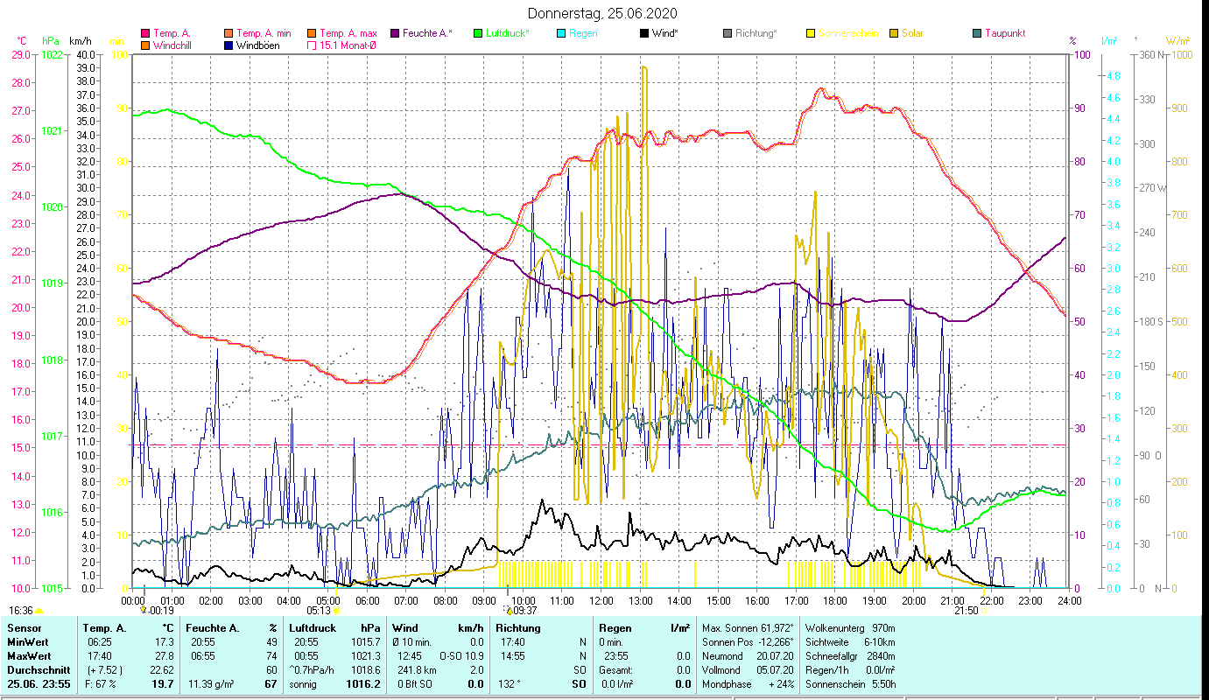The width and height of the screenshot is (1209, 700).
Task: Click the Regen table column header
Action: click(x=615, y=628)
